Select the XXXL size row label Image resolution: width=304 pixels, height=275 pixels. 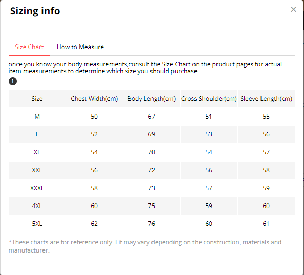point(37,188)
